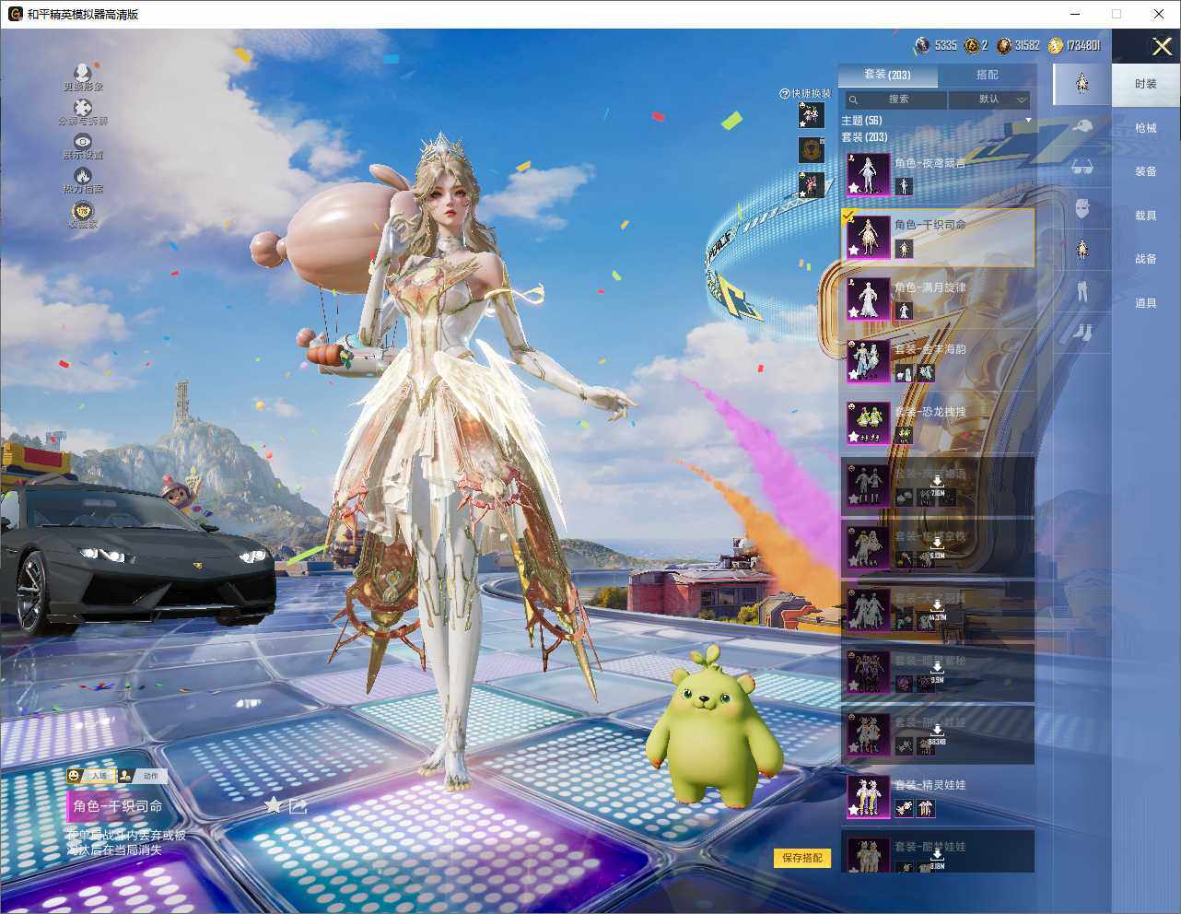Image resolution: width=1181 pixels, height=914 pixels.
Task: Open the 载具 menu tab
Action: [x=1146, y=216]
